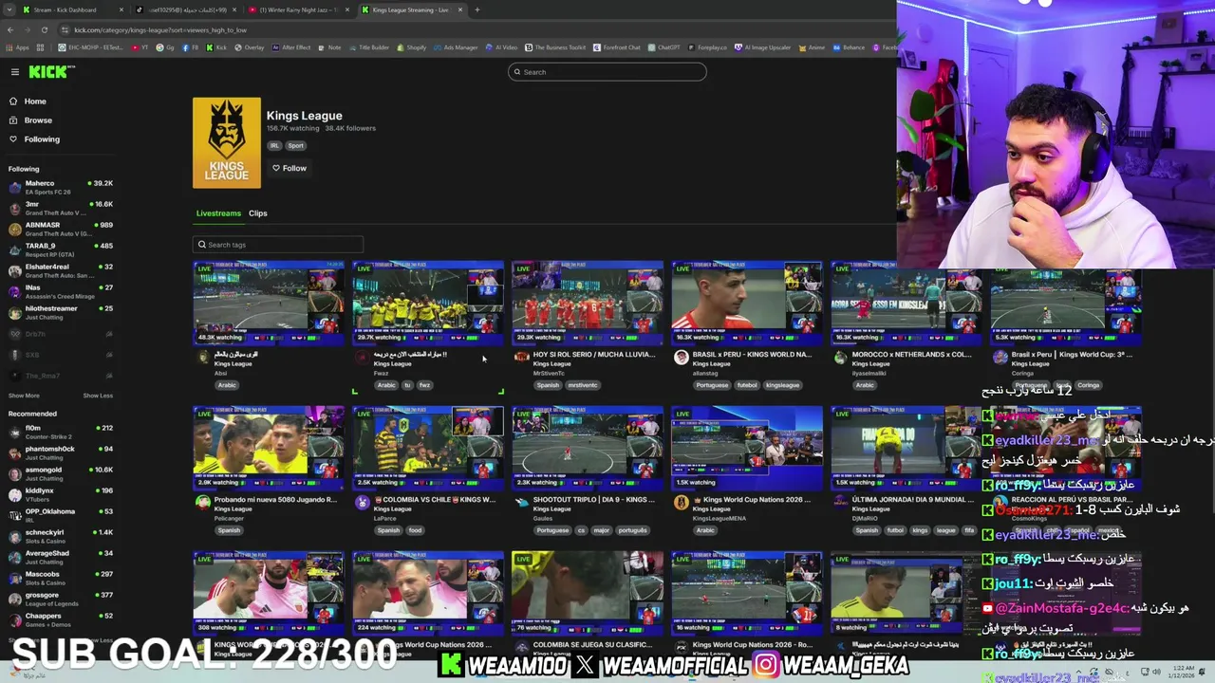Image resolution: width=1215 pixels, height=683 pixels.
Task: Open schneckyirl in Recommended list
Action: [59, 536]
